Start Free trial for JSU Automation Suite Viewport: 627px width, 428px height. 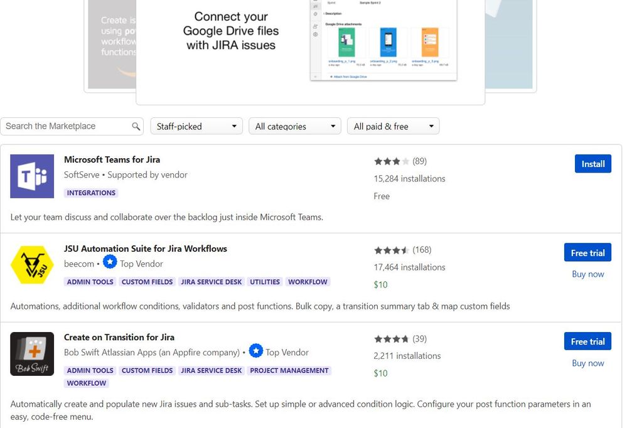587,252
